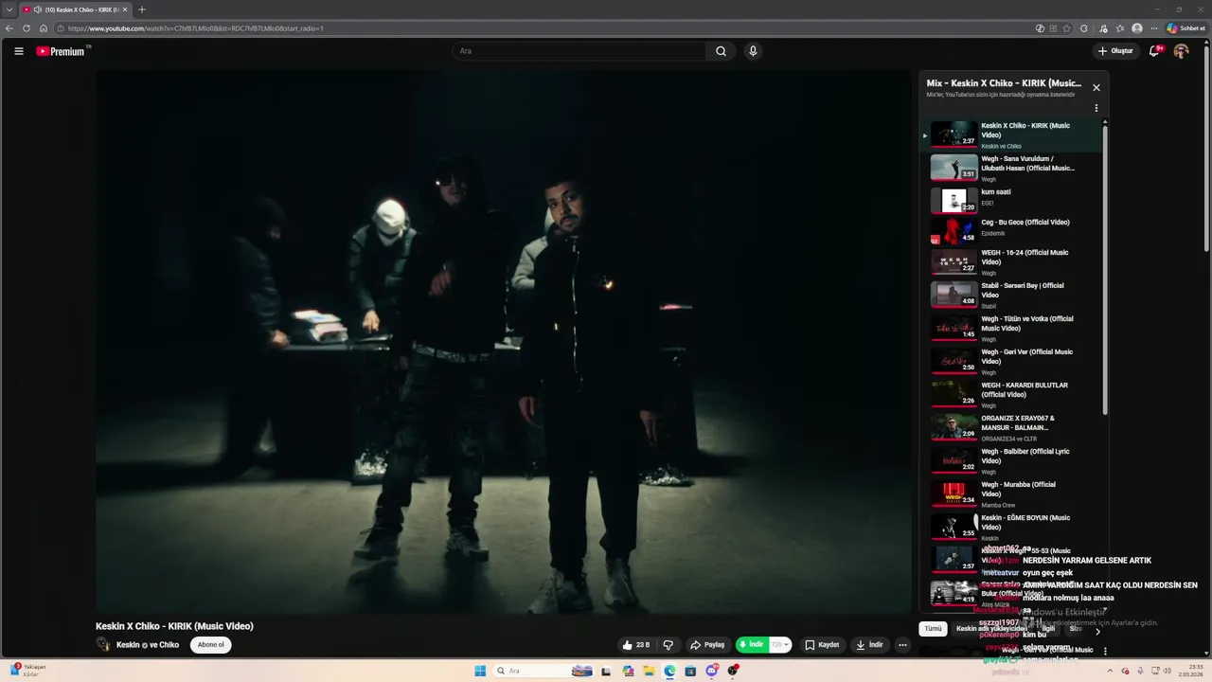1212x682 pixels.
Task: Play Wegh - Tütün ve Votka
Action: 1011,329
